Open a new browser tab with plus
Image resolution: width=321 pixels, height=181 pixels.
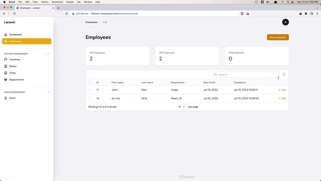(x=58, y=8)
